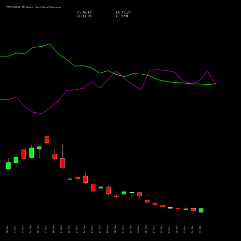
Task: Select the red candle for 11 Nov
Action: coord(62,163)
